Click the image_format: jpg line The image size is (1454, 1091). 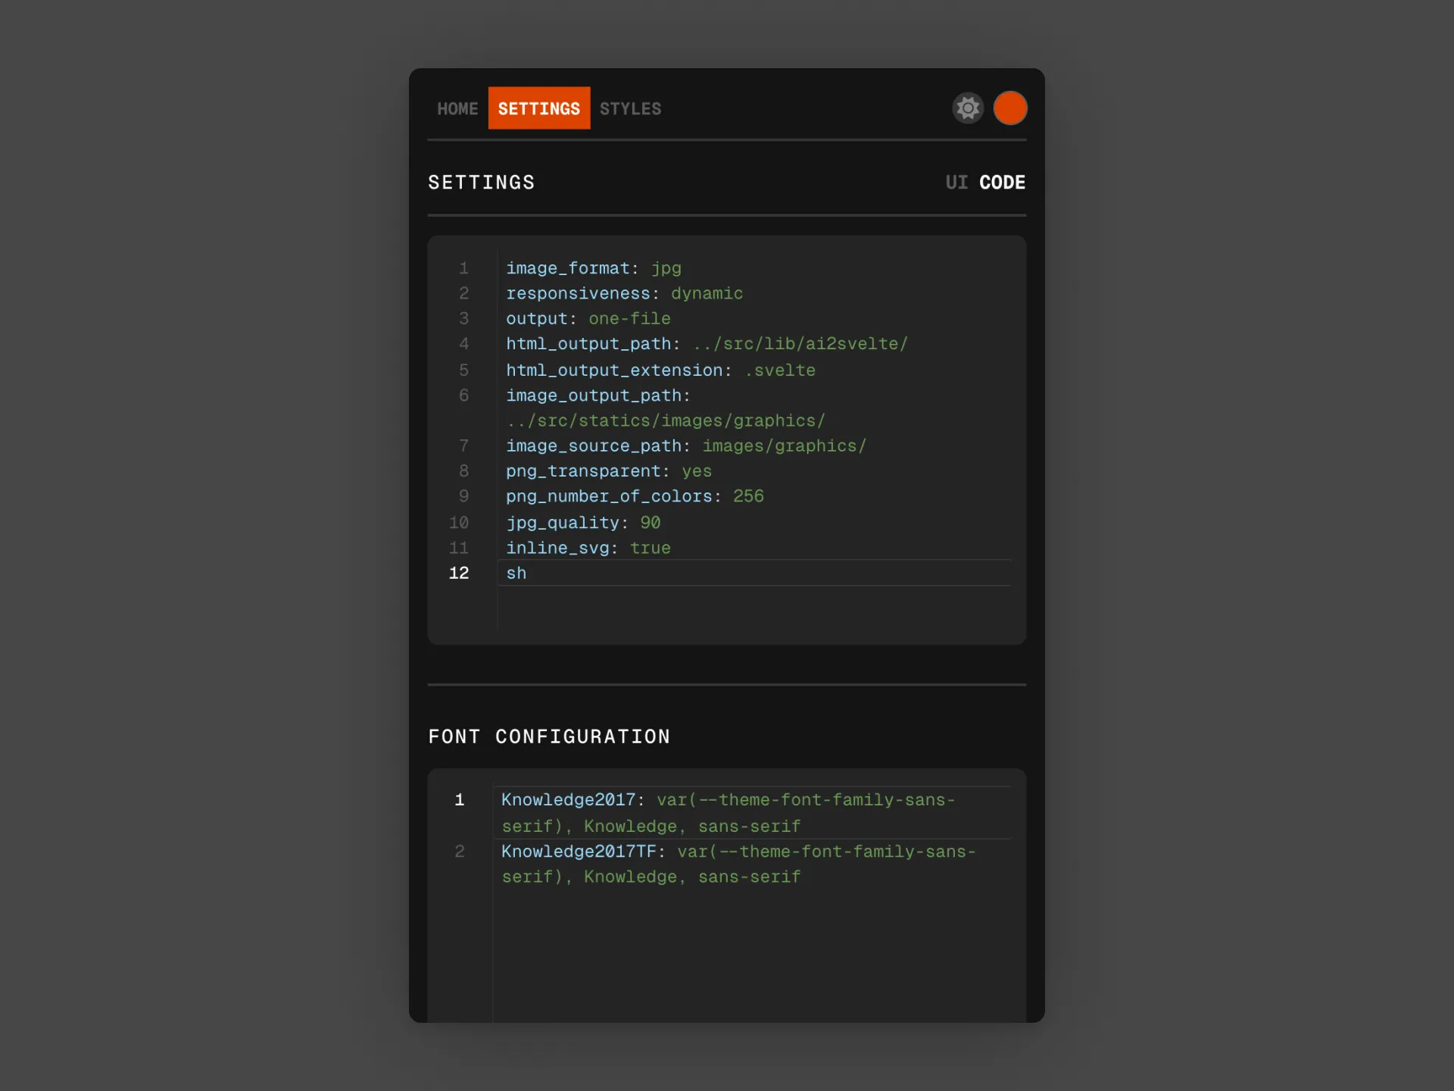[594, 268]
